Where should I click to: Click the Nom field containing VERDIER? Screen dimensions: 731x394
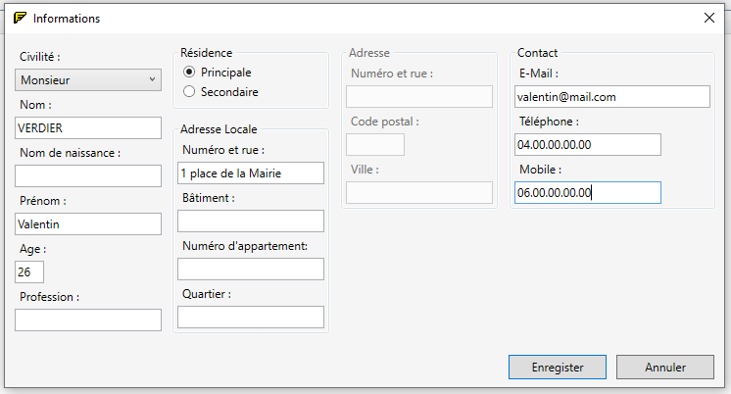pos(88,128)
